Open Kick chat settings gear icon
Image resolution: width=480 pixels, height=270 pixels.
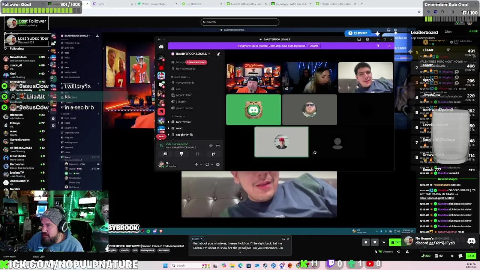coord(452,256)
